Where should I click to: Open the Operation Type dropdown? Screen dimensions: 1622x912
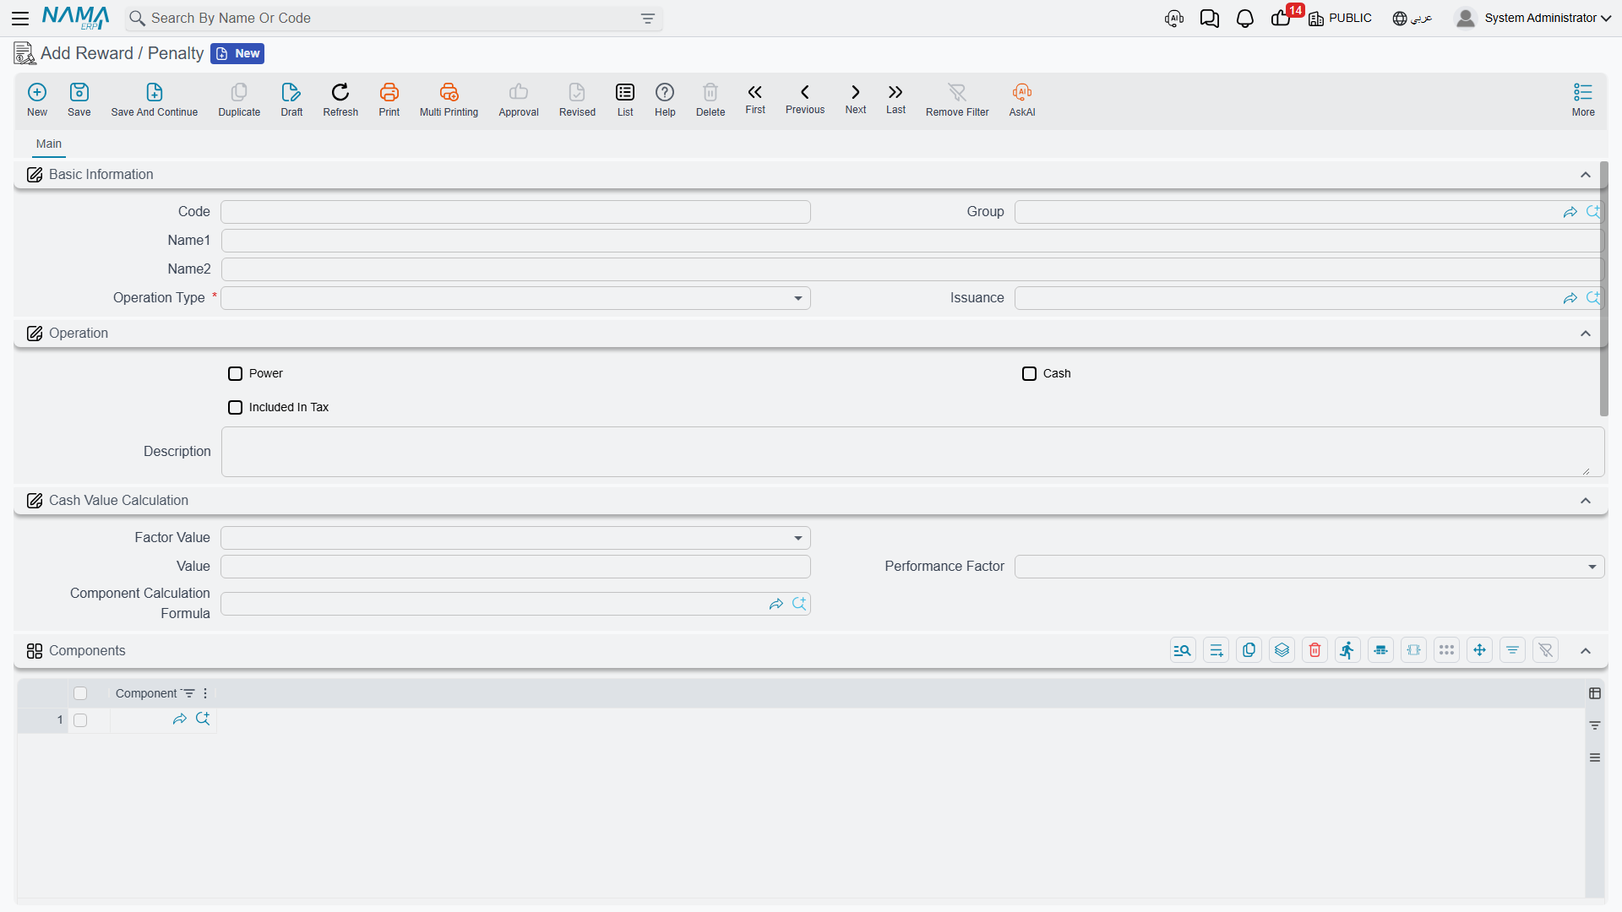[x=515, y=298]
